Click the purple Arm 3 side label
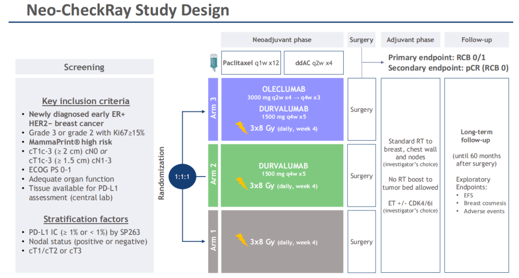Screen dimensions: 519x278 pyautogui.click(x=214, y=109)
